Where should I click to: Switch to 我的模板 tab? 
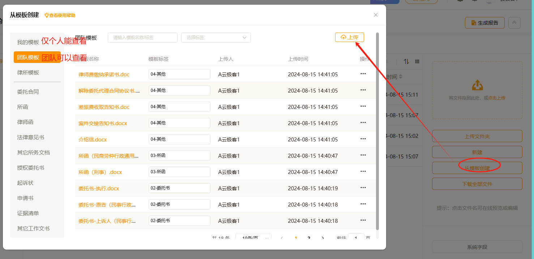coord(28,42)
